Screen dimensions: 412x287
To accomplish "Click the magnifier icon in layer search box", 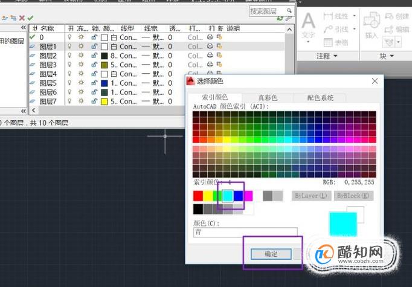I will coord(289,11).
